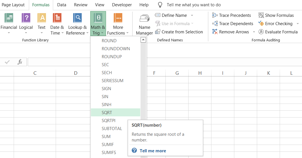
Task: Open Remove Arrows dropdown arrow
Action: coord(254,32)
